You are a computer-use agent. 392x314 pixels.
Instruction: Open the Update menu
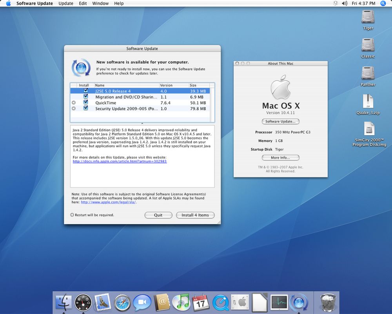65,3
